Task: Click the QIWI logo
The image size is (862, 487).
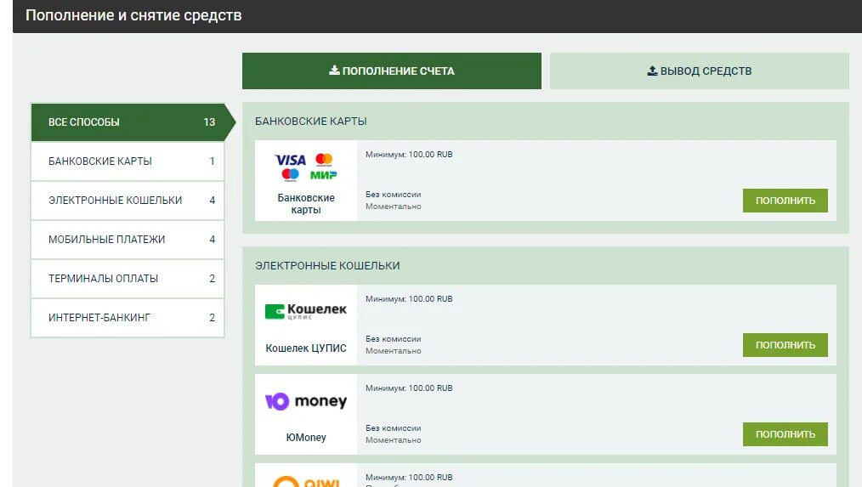Action: pos(306,482)
